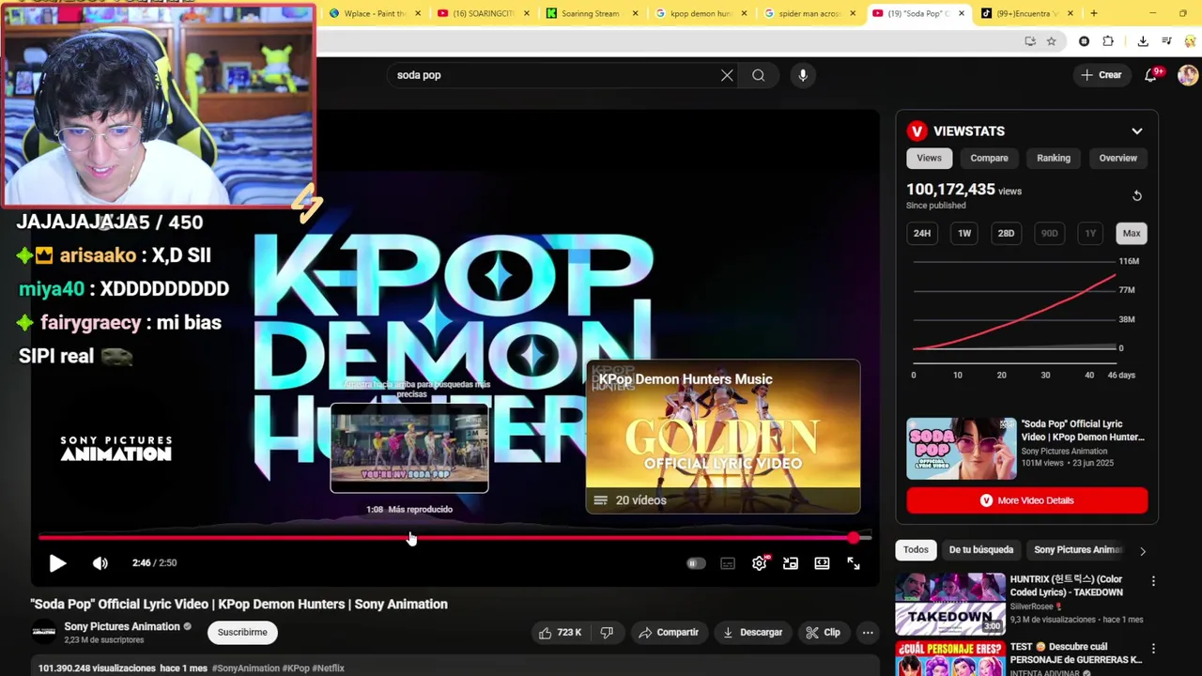1202x676 pixels.
Task: Open '¿Cuál personaje eres?' video thumbnail
Action: pos(949,658)
